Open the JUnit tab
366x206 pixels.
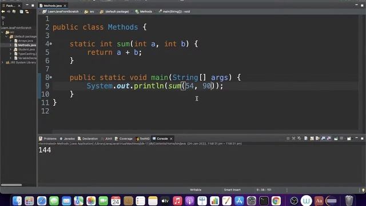tap(107, 138)
